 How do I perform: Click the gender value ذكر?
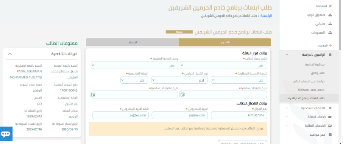pyautogui.click(x=40, y=104)
